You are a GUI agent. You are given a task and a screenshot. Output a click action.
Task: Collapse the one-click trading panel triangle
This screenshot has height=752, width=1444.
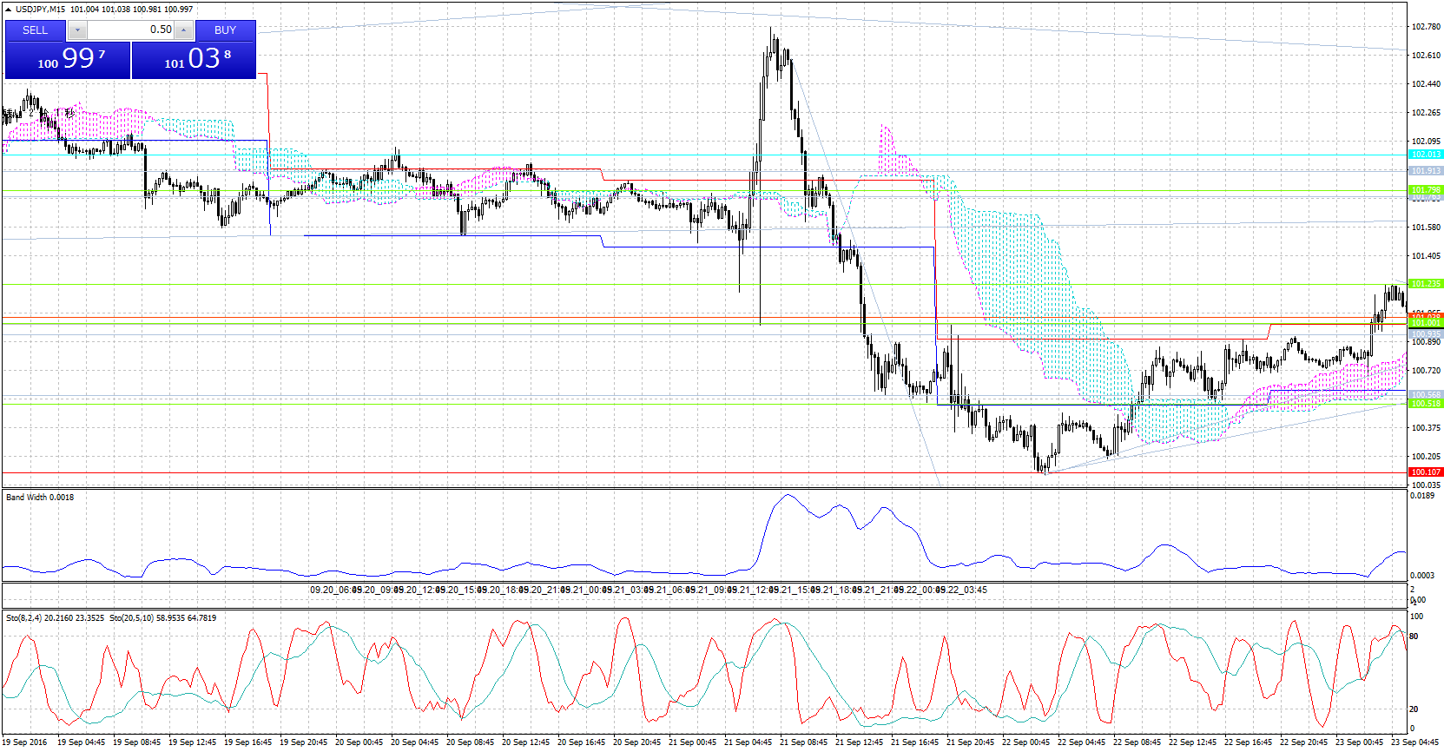[x=8, y=10]
